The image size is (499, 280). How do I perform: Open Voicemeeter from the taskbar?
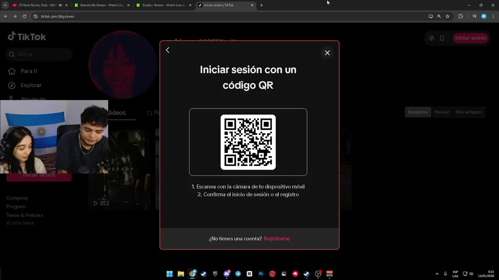coord(329,274)
